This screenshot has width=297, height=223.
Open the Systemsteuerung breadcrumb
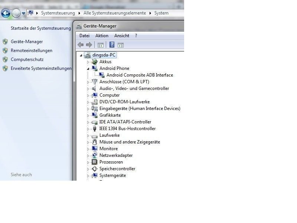[x=58, y=13]
